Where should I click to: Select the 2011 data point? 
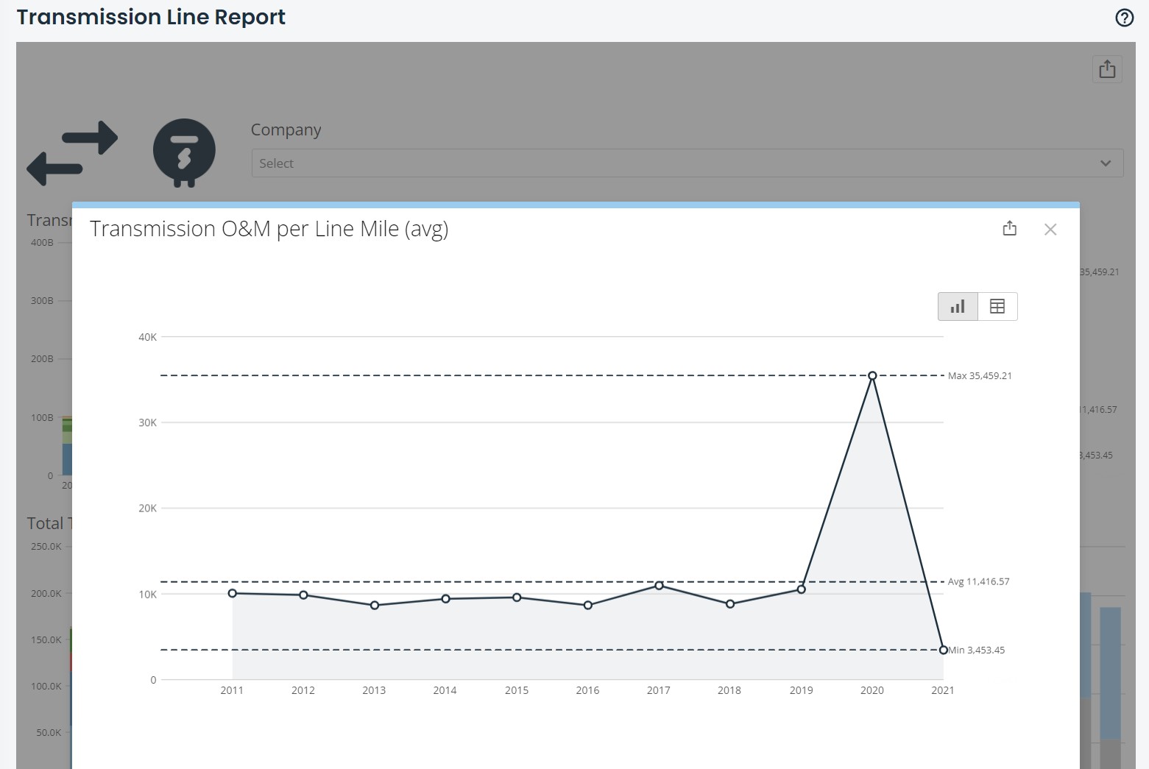(x=233, y=593)
